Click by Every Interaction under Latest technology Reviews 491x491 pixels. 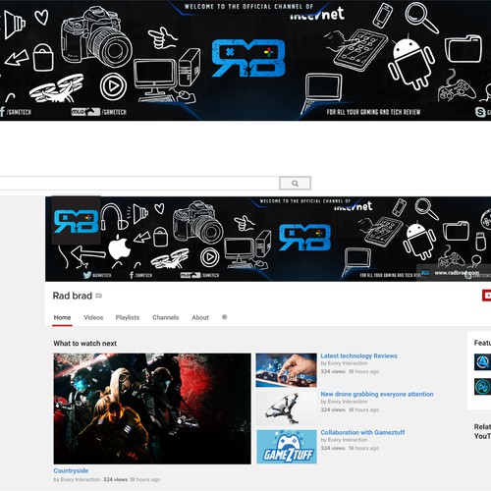(344, 363)
